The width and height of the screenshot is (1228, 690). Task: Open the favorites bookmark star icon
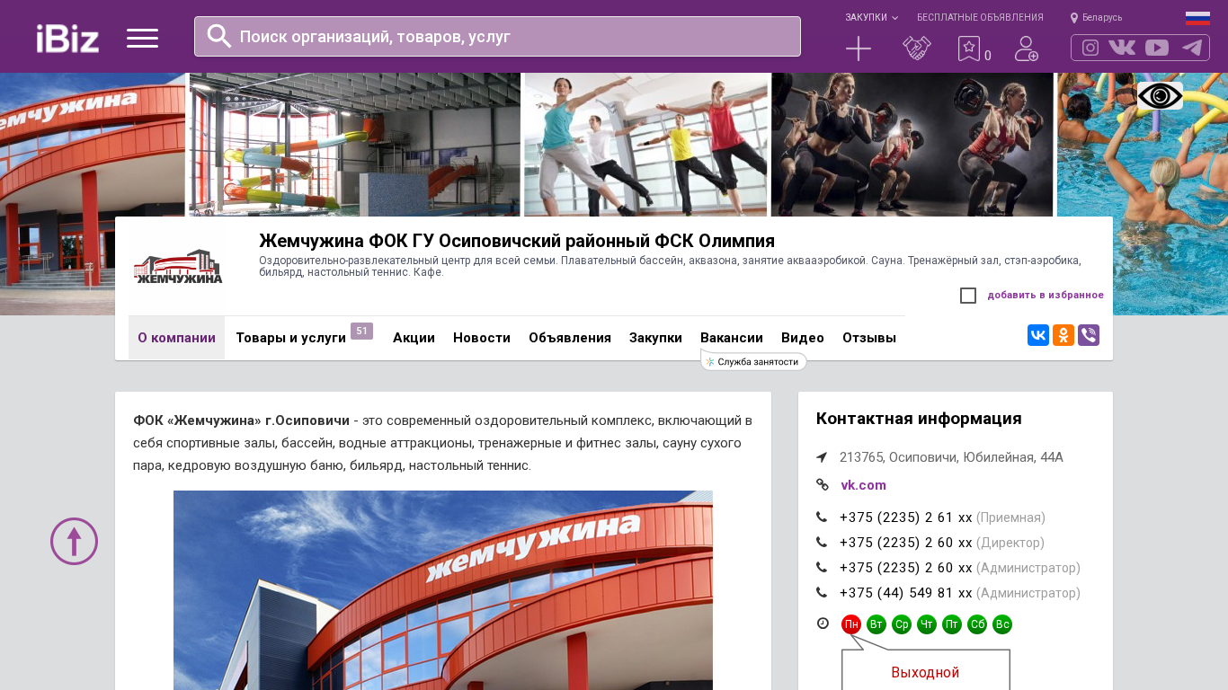point(969,49)
